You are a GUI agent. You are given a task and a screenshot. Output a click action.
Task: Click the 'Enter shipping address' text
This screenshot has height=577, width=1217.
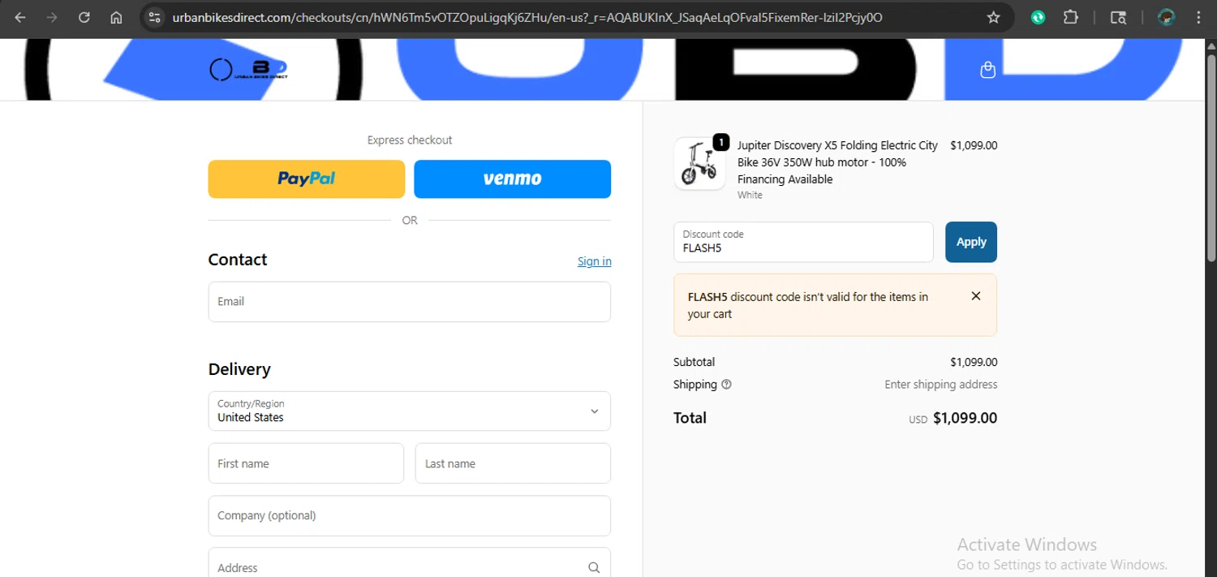pyautogui.click(x=941, y=385)
